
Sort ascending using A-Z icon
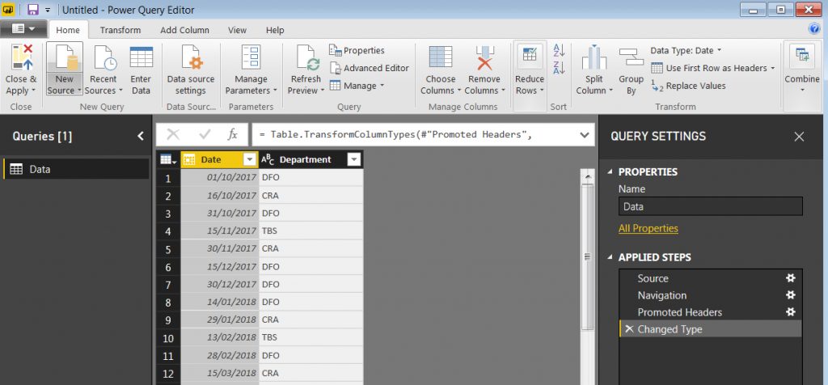coord(559,52)
